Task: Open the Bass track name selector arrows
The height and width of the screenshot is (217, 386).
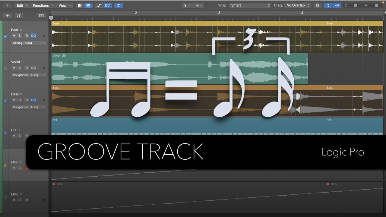Action: click(21, 94)
